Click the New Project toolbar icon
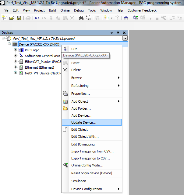 pos(5,18)
